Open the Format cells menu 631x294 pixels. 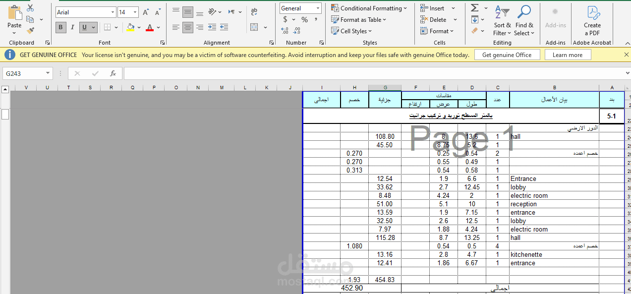[x=437, y=31]
